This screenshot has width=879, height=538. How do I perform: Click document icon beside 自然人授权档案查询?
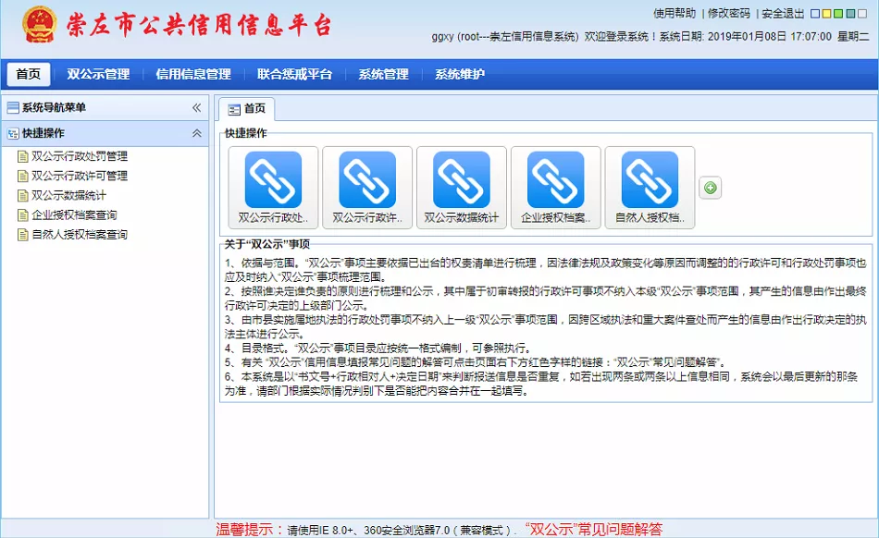(x=23, y=235)
